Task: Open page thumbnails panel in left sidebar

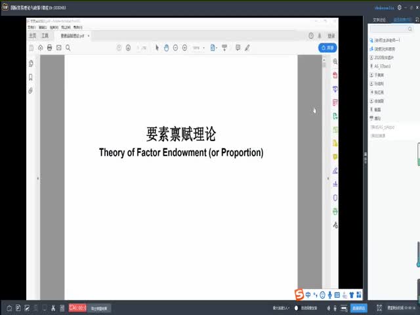Action: pos(31,64)
